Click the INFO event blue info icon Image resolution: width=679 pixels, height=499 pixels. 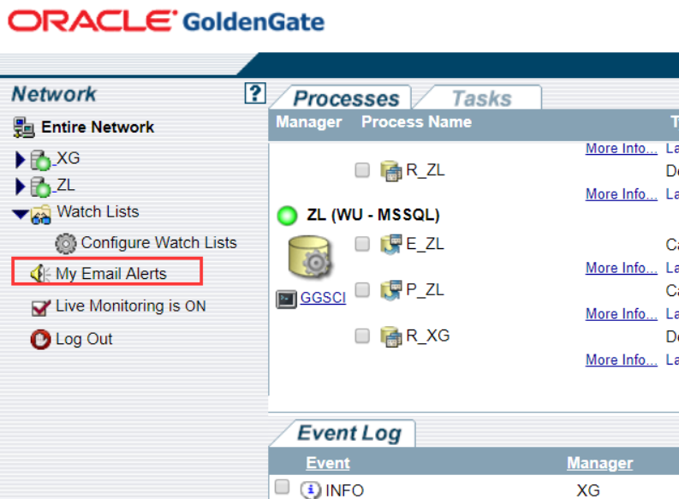[311, 490]
